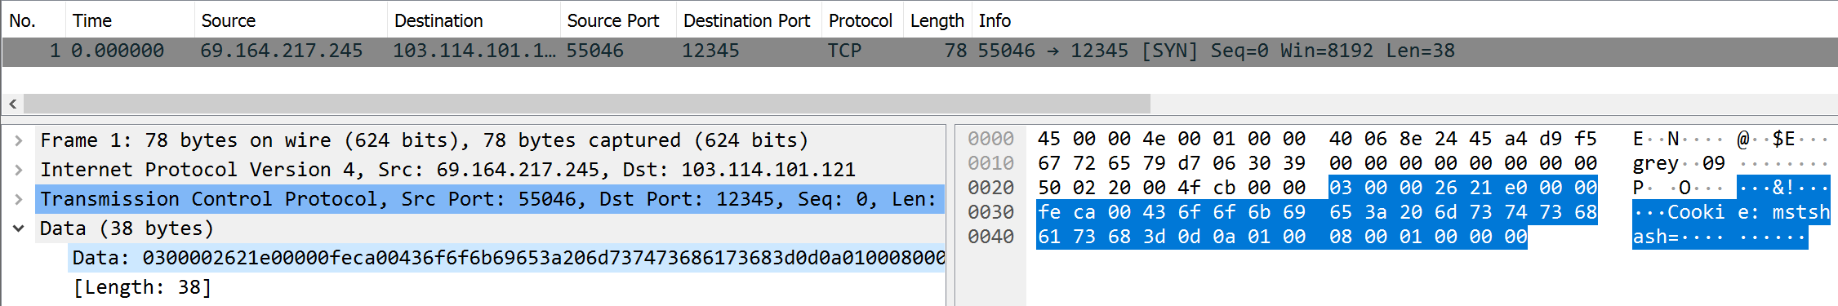
Task: Select the [Length: 38] tree entry
Action: point(142,287)
